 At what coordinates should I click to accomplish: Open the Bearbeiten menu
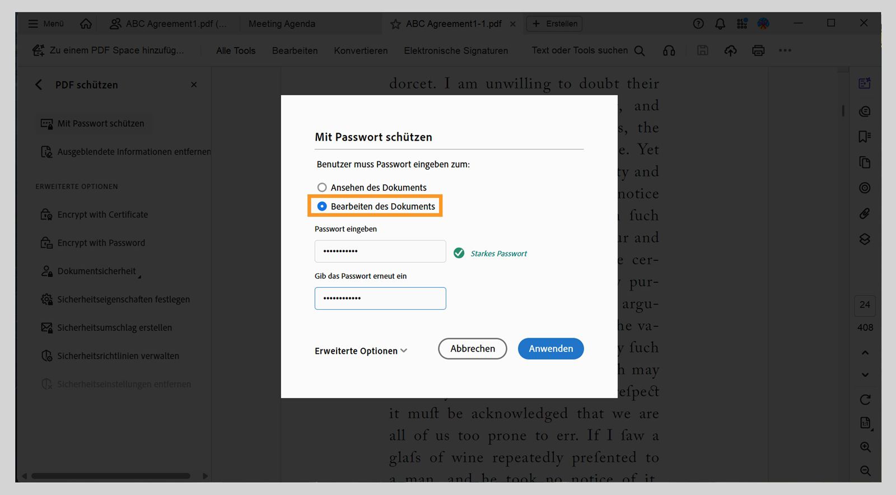[295, 50]
